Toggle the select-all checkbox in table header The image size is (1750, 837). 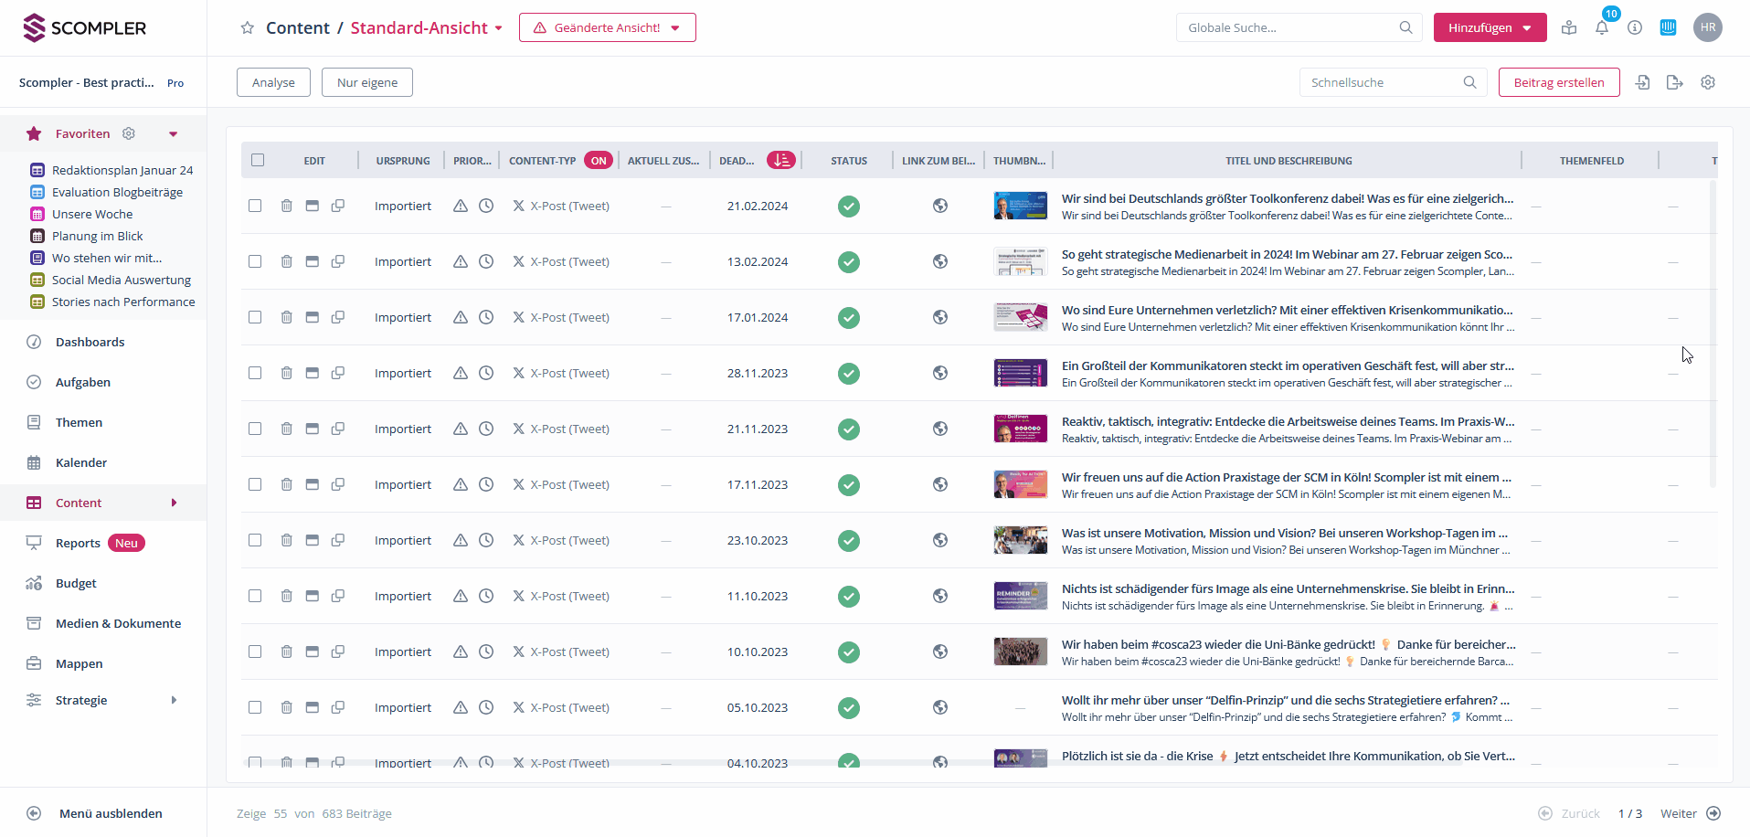point(258,160)
